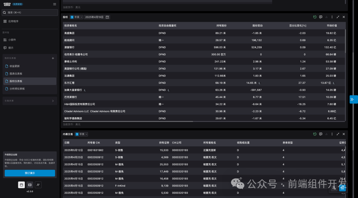This screenshot has height=198, width=358.
Task: Sort by 持有证券 column header
Action: point(164,143)
